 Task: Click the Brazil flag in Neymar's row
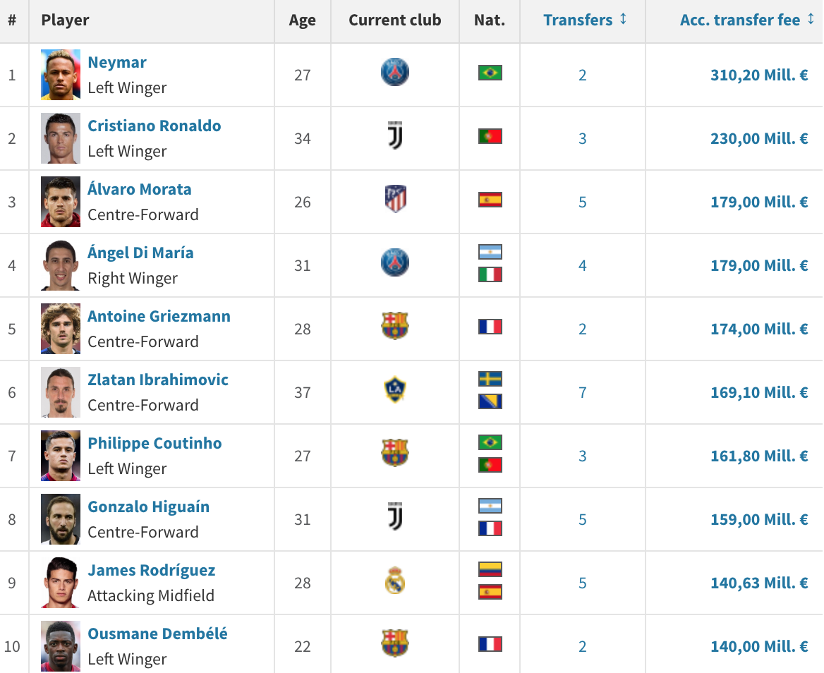pos(490,73)
